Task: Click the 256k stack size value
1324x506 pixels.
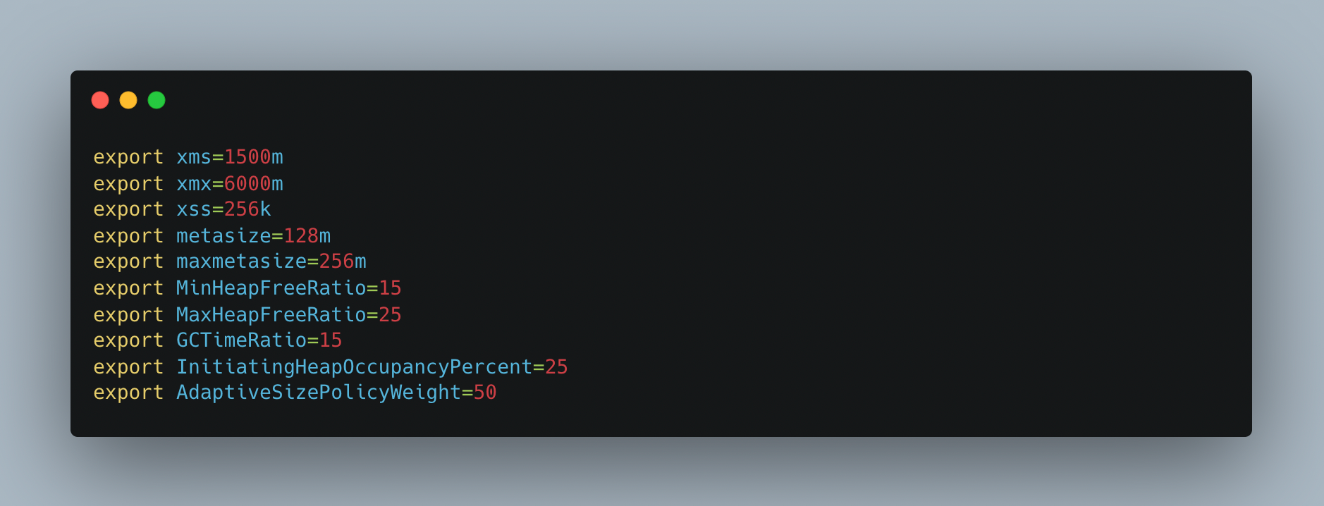Action: tap(247, 209)
